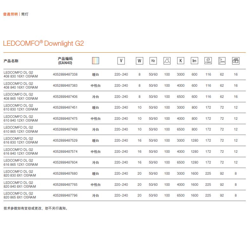Click 220-240 voltage in 616 865 row

click(121, 162)
